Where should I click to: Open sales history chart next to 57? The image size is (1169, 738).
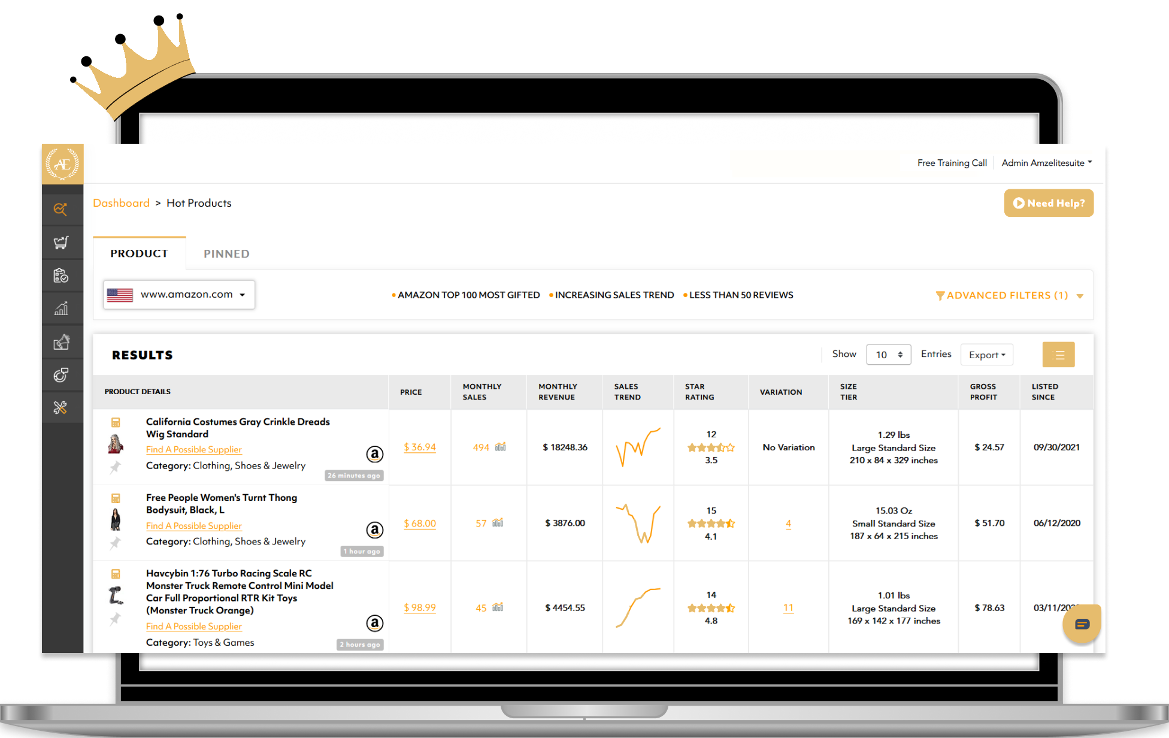pos(498,523)
